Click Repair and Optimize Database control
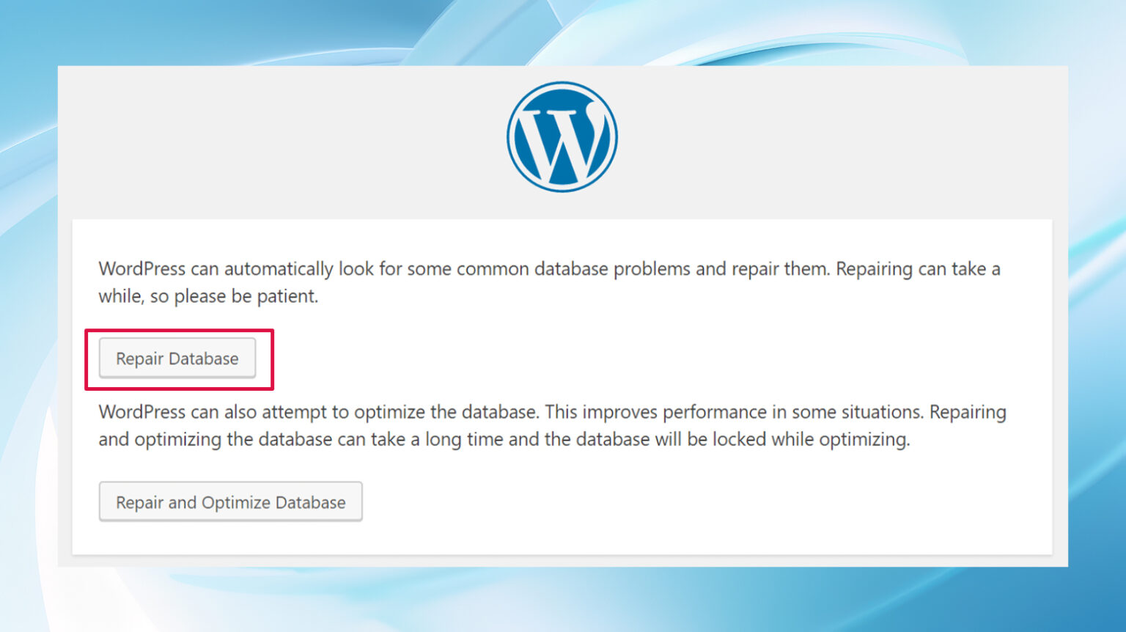 (x=230, y=501)
